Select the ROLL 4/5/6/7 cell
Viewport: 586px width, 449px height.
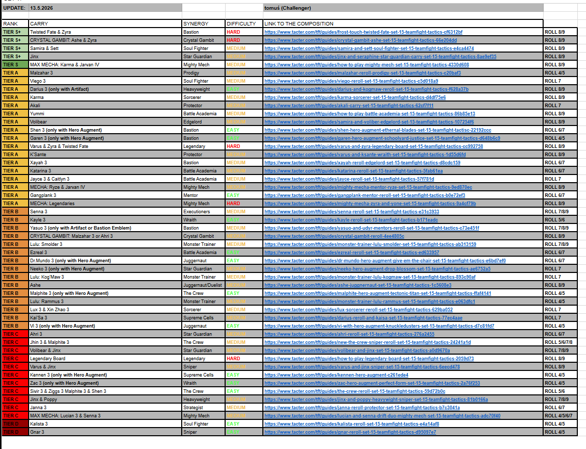click(x=560, y=416)
